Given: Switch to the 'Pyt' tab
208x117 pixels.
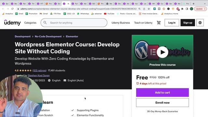Looking at the screenshot, I should click(75, 4).
